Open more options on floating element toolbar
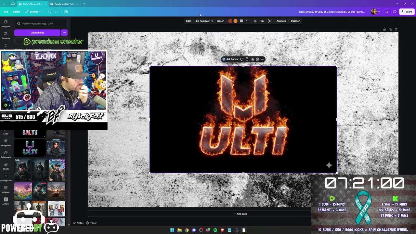Image resolution: width=416 pixels, height=234 pixels. tap(263, 59)
